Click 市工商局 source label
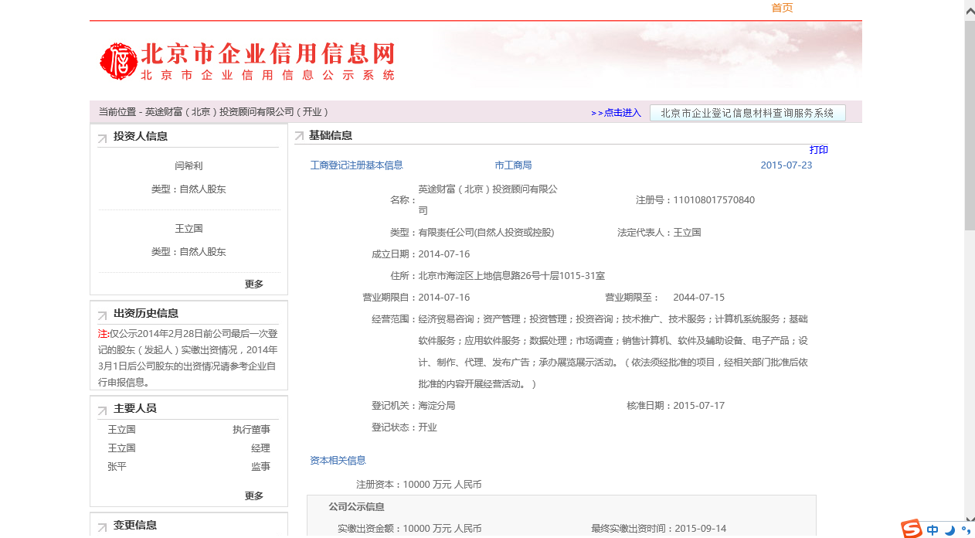 pos(513,165)
